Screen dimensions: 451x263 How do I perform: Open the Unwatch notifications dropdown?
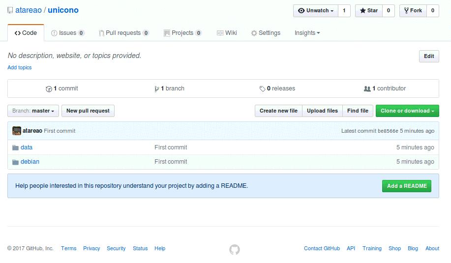point(316,11)
